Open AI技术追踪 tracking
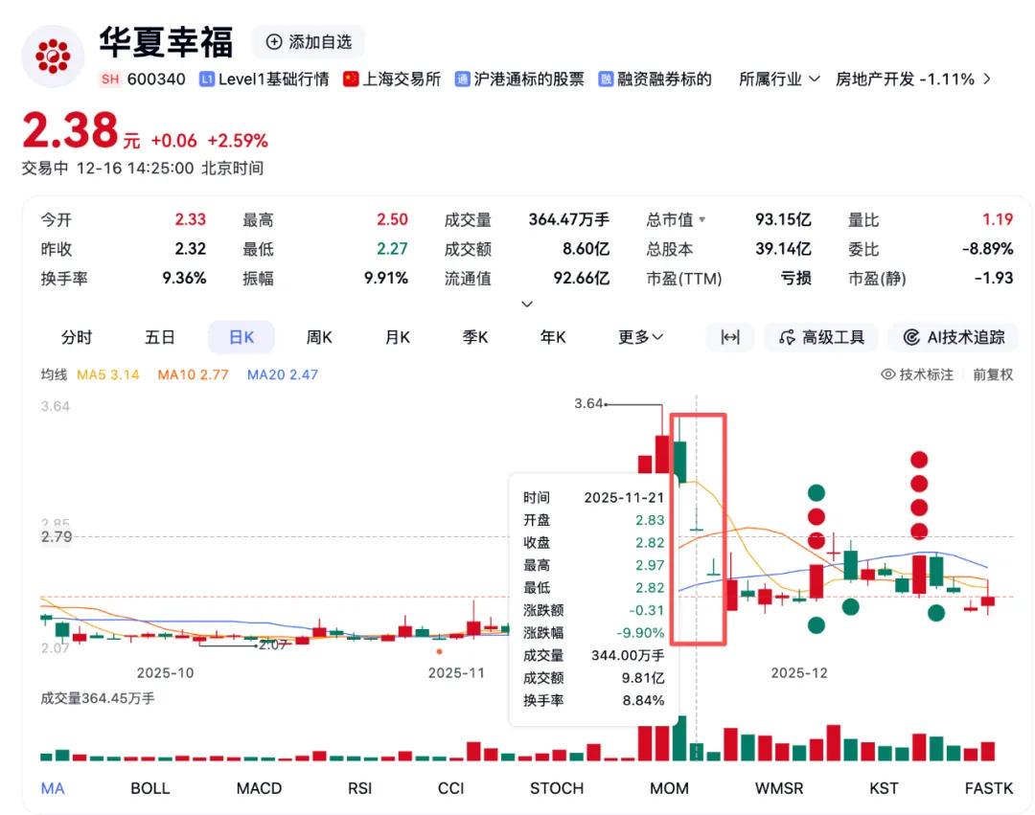The image size is (1035, 815). pos(954,338)
